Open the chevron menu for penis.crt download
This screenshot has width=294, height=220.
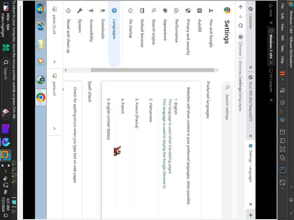(x=54, y=129)
